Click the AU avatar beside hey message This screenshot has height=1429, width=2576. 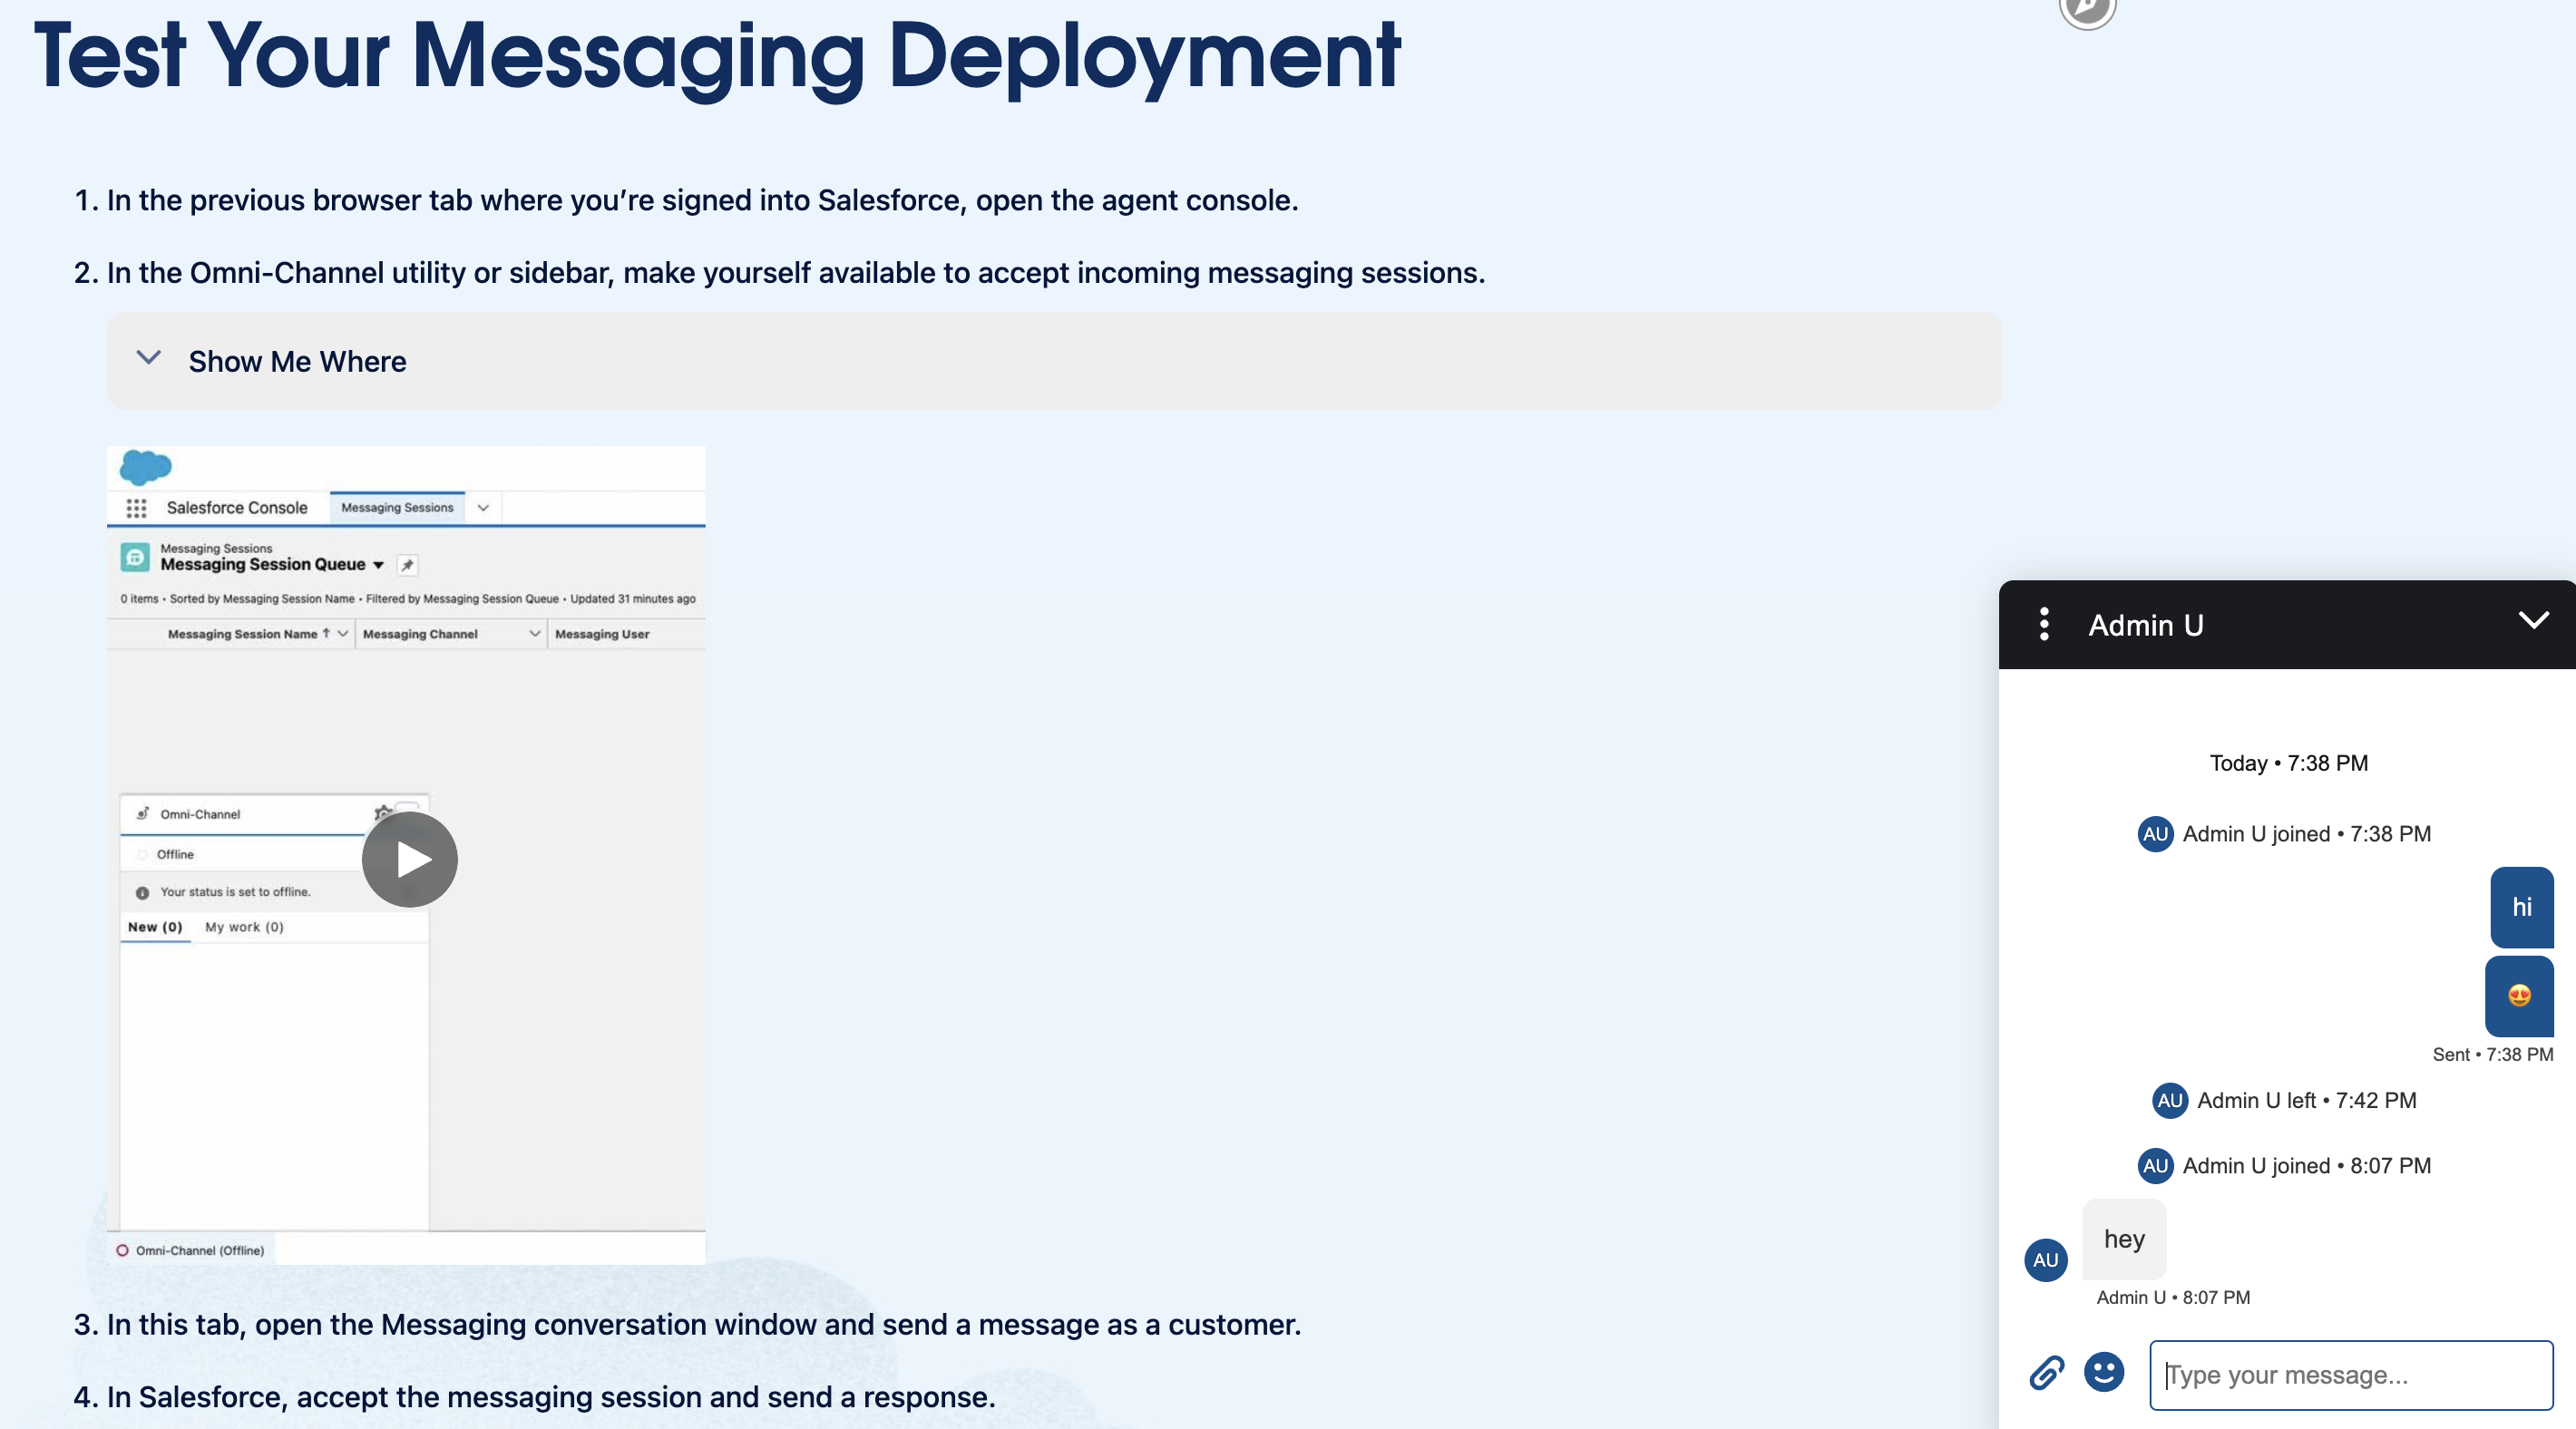[2045, 1260]
